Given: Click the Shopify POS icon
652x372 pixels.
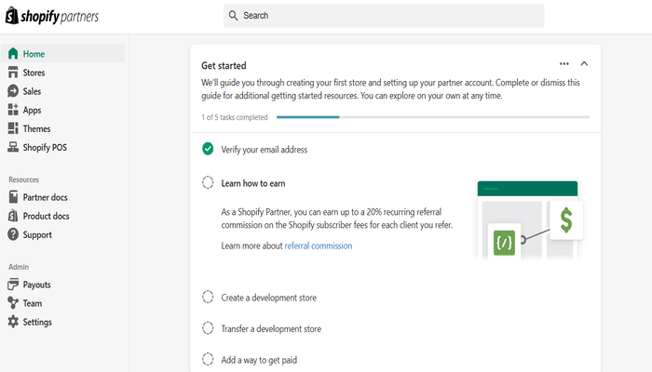Looking at the screenshot, I should click(13, 147).
